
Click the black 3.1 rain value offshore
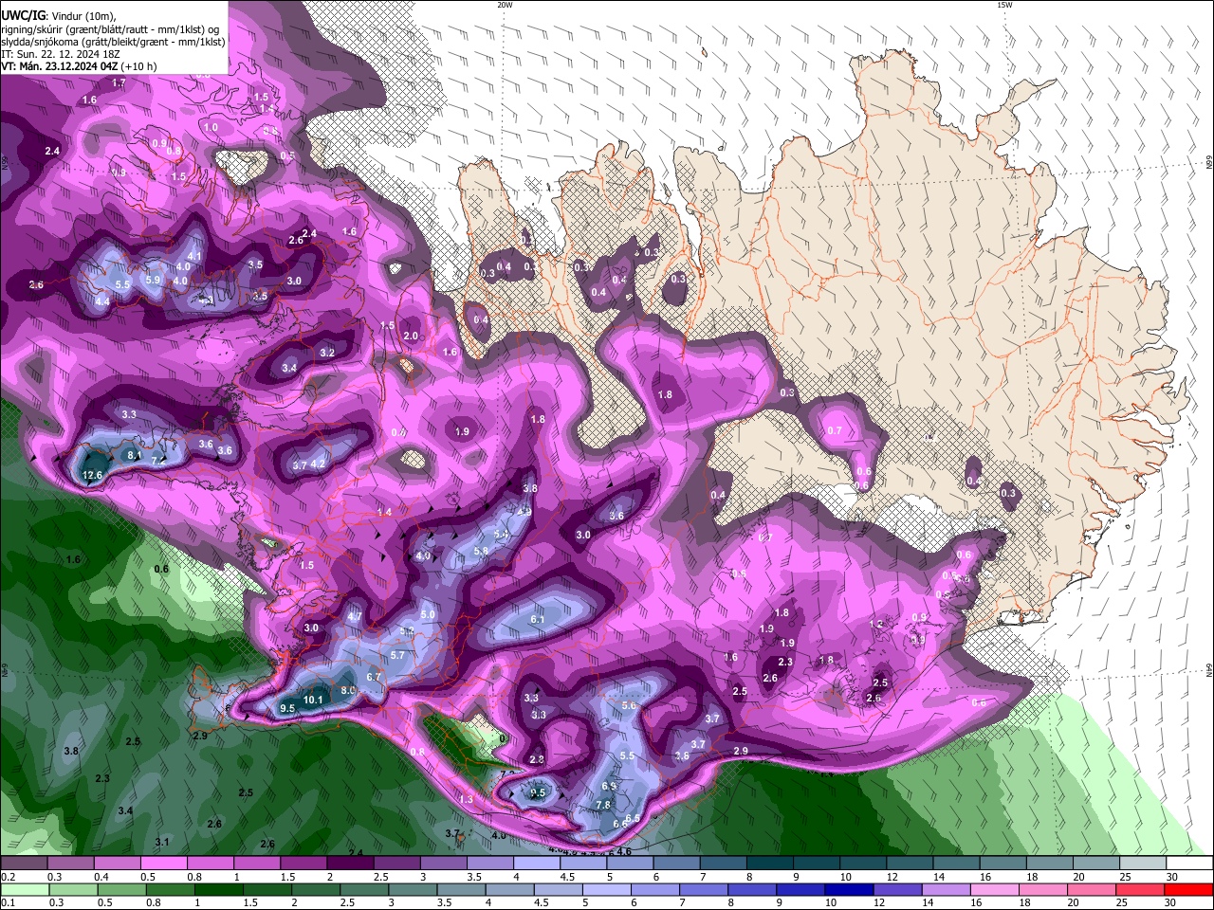[162, 842]
